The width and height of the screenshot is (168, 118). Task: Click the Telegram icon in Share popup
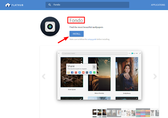coord(91,72)
